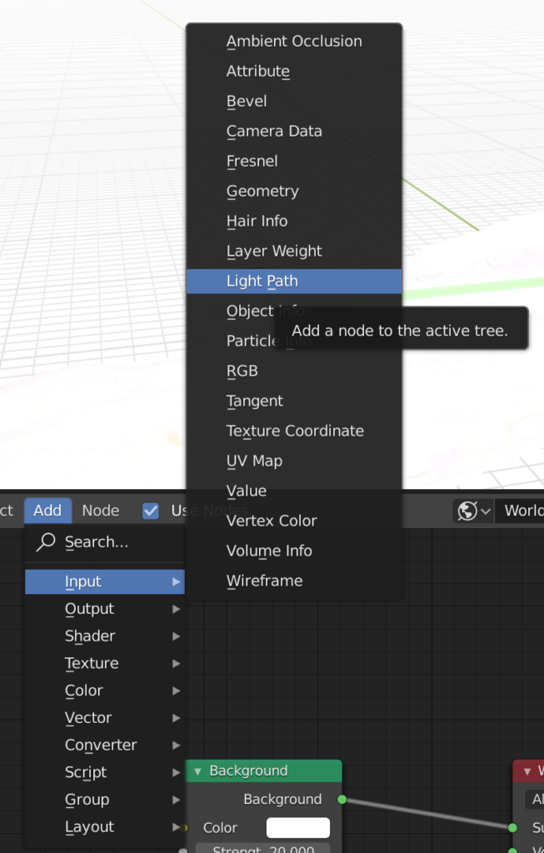Select Hair Info node entry
Screen dimensions: 544x853
[x=294, y=221]
